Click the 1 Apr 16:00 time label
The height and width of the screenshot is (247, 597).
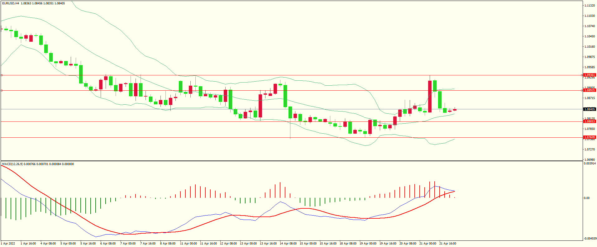tap(28, 244)
